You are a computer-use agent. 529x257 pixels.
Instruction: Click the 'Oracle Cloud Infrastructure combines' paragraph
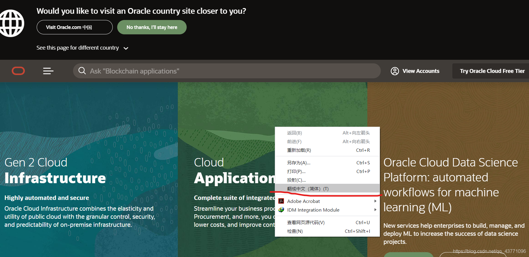(80, 217)
